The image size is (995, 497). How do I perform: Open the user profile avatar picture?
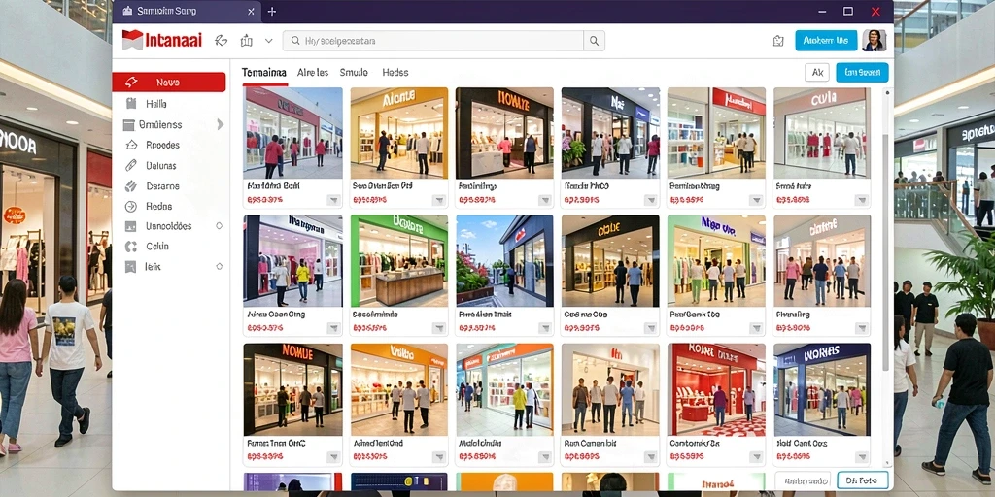coord(875,41)
